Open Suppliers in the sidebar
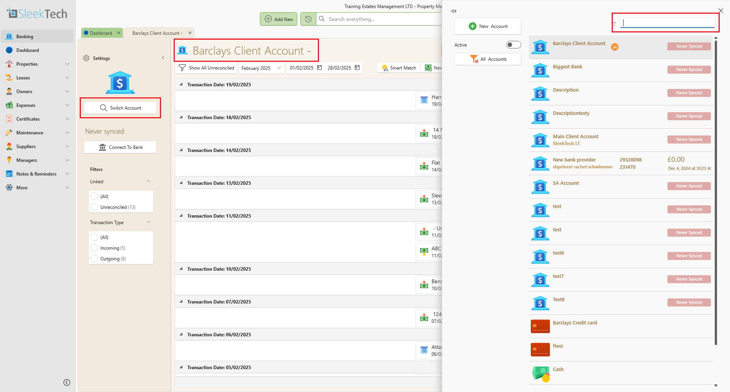730x392 pixels. coord(37,146)
